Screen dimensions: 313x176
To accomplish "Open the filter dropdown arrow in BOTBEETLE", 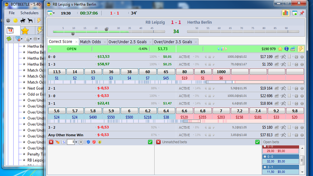I will pos(21,39).
